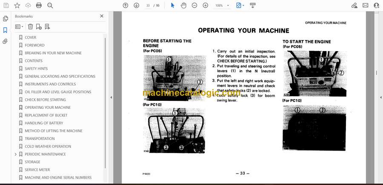Close the Bookmarks panel
This screenshot has width=383, height=185.
point(101,16)
